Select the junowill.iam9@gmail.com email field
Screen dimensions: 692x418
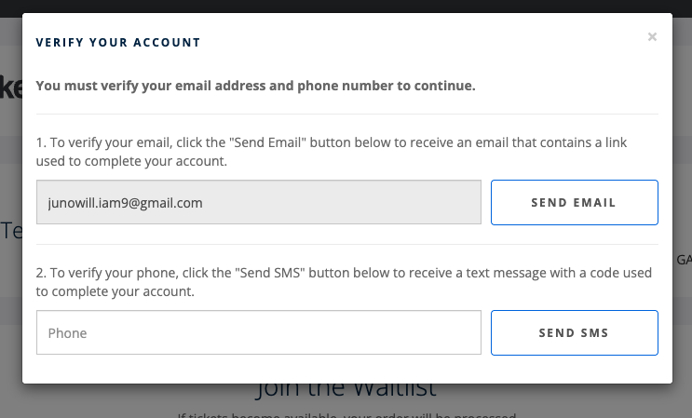(259, 202)
